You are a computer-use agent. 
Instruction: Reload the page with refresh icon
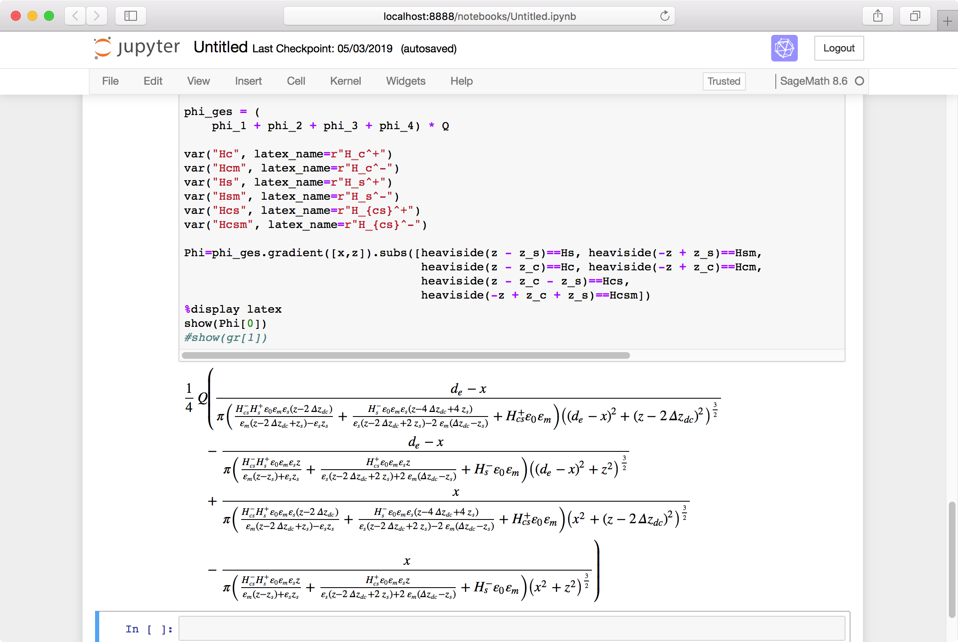665,16
